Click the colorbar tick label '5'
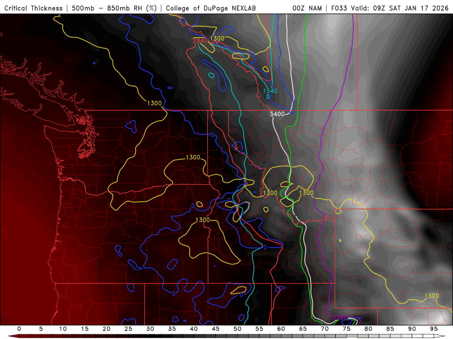The height and width of the screenshot is (339, 453). (41, 329)
